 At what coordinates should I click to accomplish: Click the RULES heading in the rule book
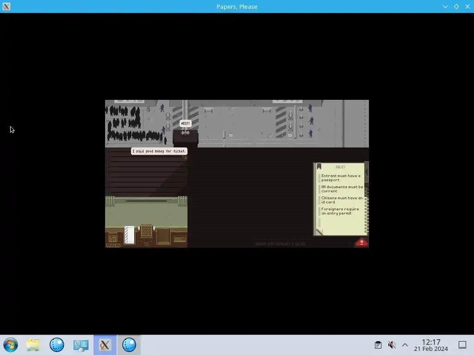tap(340, 167)
